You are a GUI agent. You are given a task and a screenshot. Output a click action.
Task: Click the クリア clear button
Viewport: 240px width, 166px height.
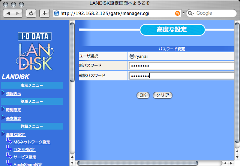(163, 95)
